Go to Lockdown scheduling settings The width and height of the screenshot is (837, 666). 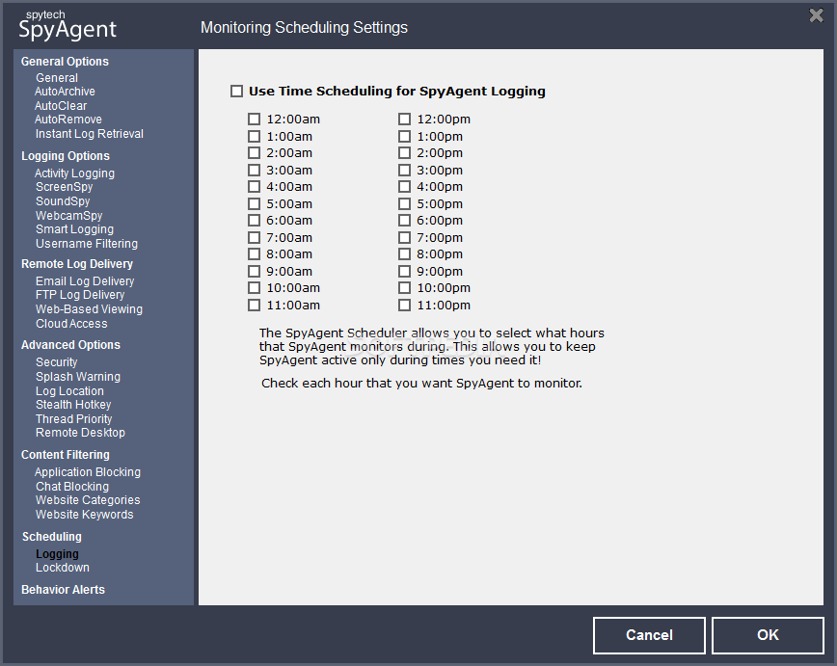[63, 568]
